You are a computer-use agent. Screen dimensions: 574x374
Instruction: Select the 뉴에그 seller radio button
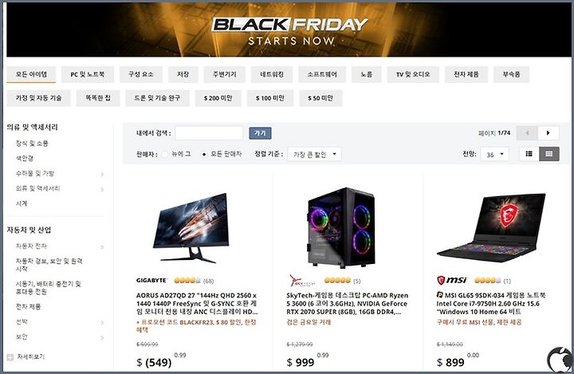click(165, 154)
